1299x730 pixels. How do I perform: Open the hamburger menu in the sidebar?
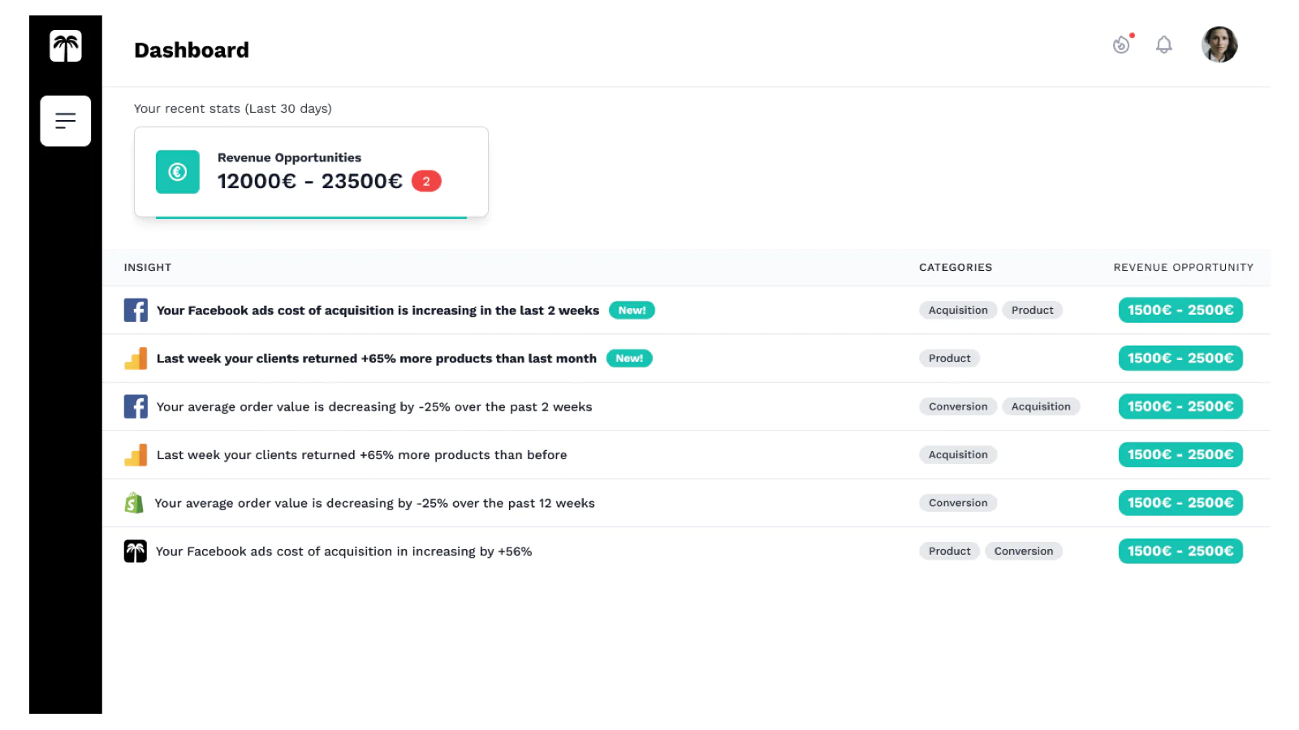tap(66, 121)
